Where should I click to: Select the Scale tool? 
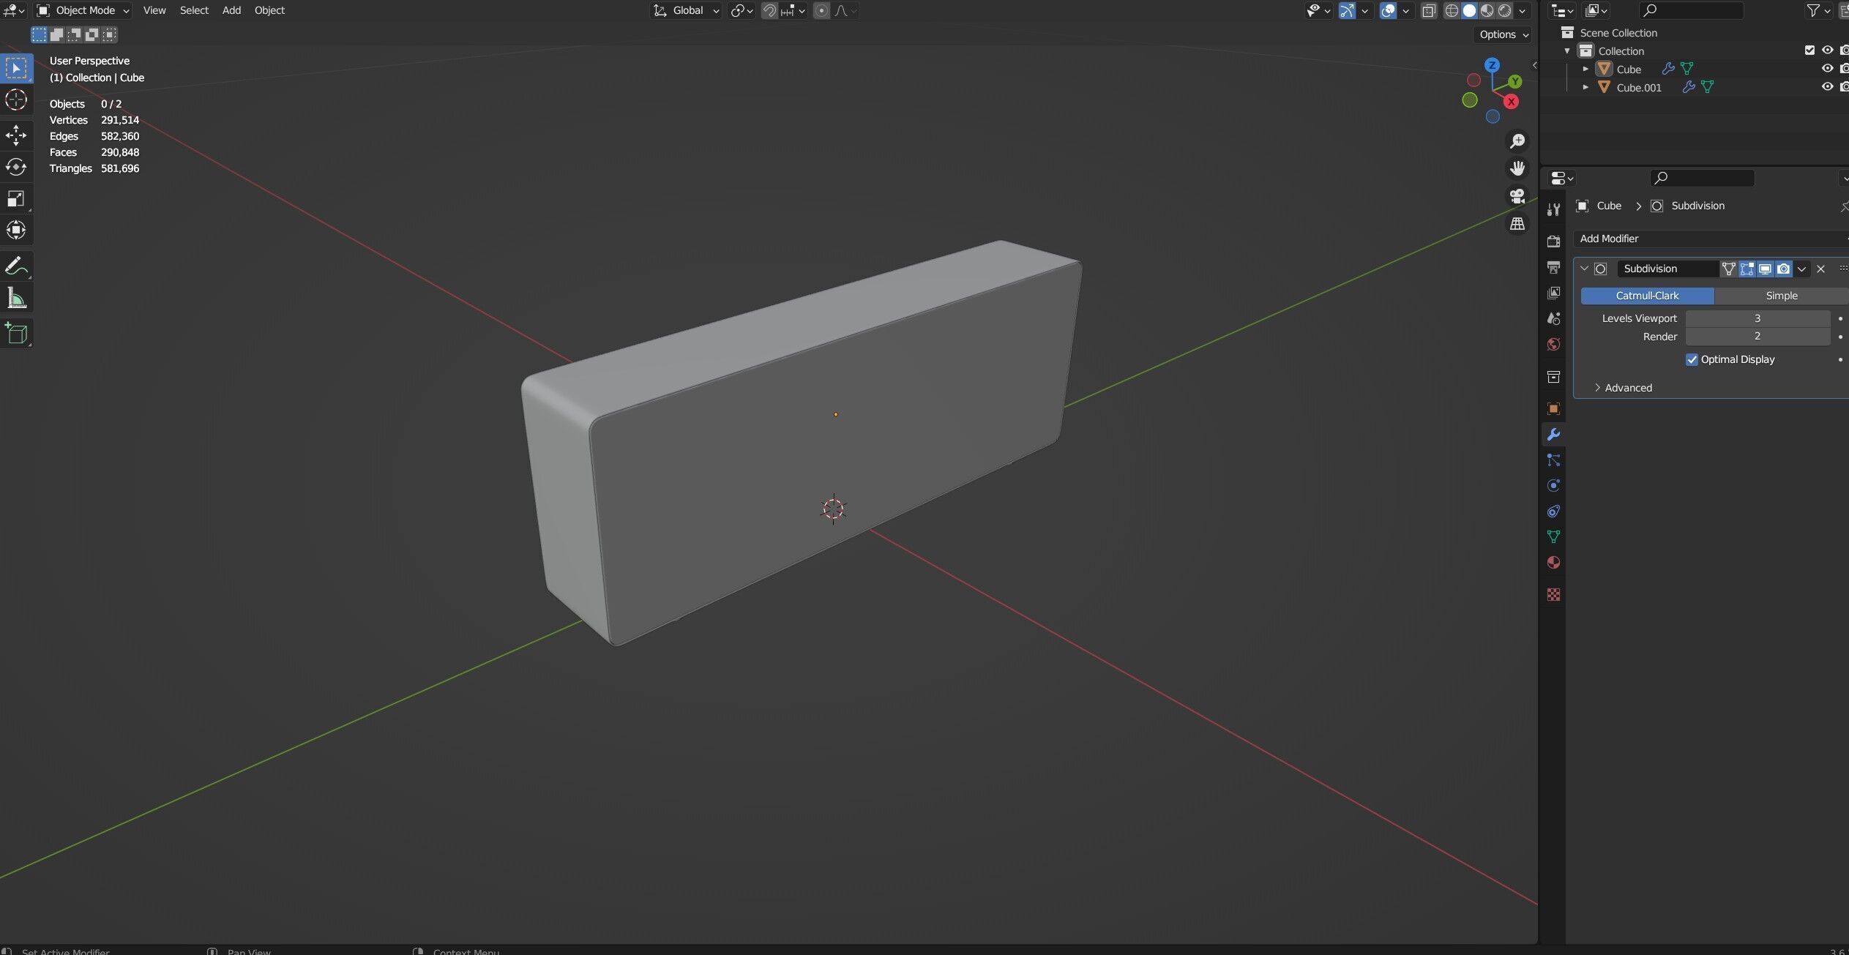coord(16,199)
